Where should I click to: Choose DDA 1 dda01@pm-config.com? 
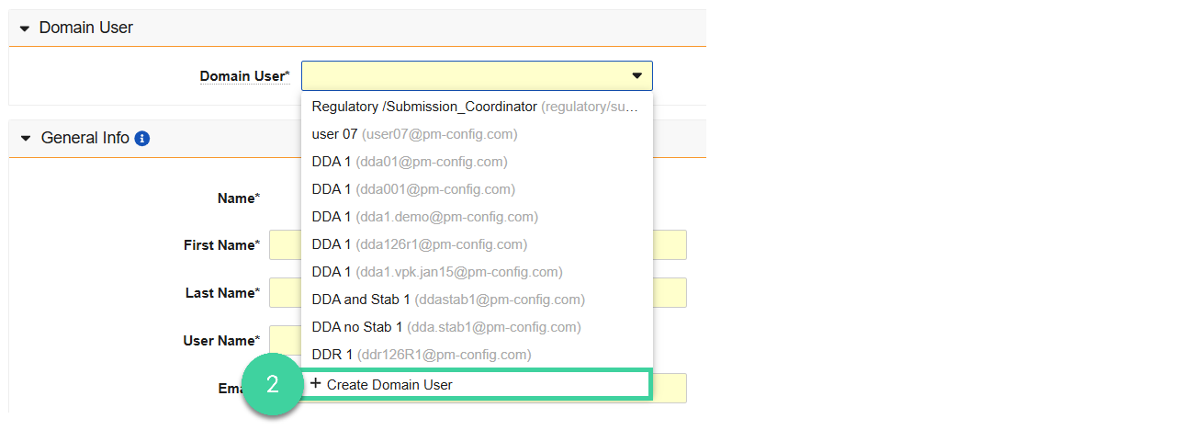click(x=477, y=162)
